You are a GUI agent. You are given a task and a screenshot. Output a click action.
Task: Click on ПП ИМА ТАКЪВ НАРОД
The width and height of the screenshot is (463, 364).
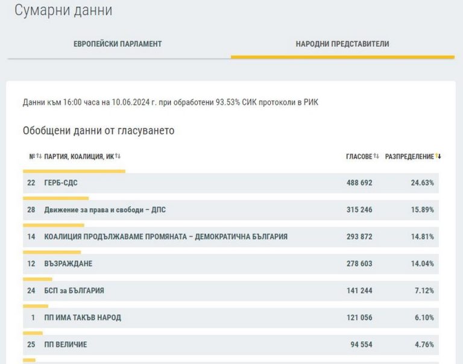[x=83, y=318]
